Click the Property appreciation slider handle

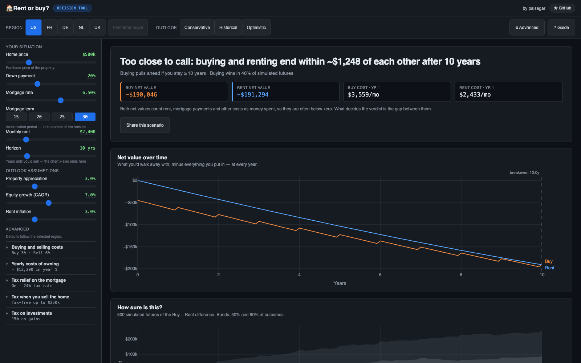coord(35,187)
